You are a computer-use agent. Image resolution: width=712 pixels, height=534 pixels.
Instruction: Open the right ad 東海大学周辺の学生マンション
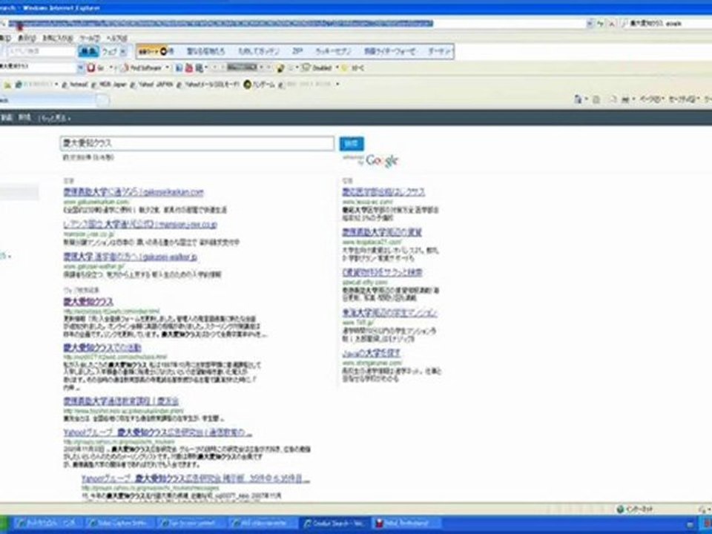(389, 313)
